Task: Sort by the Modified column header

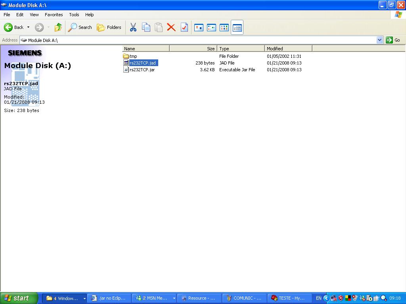Action: (x=289, y=49)
